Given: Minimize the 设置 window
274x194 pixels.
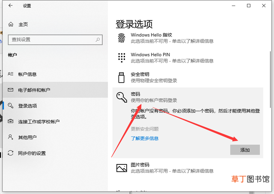Looking at the screenshot, I should [x=233, y=6].
